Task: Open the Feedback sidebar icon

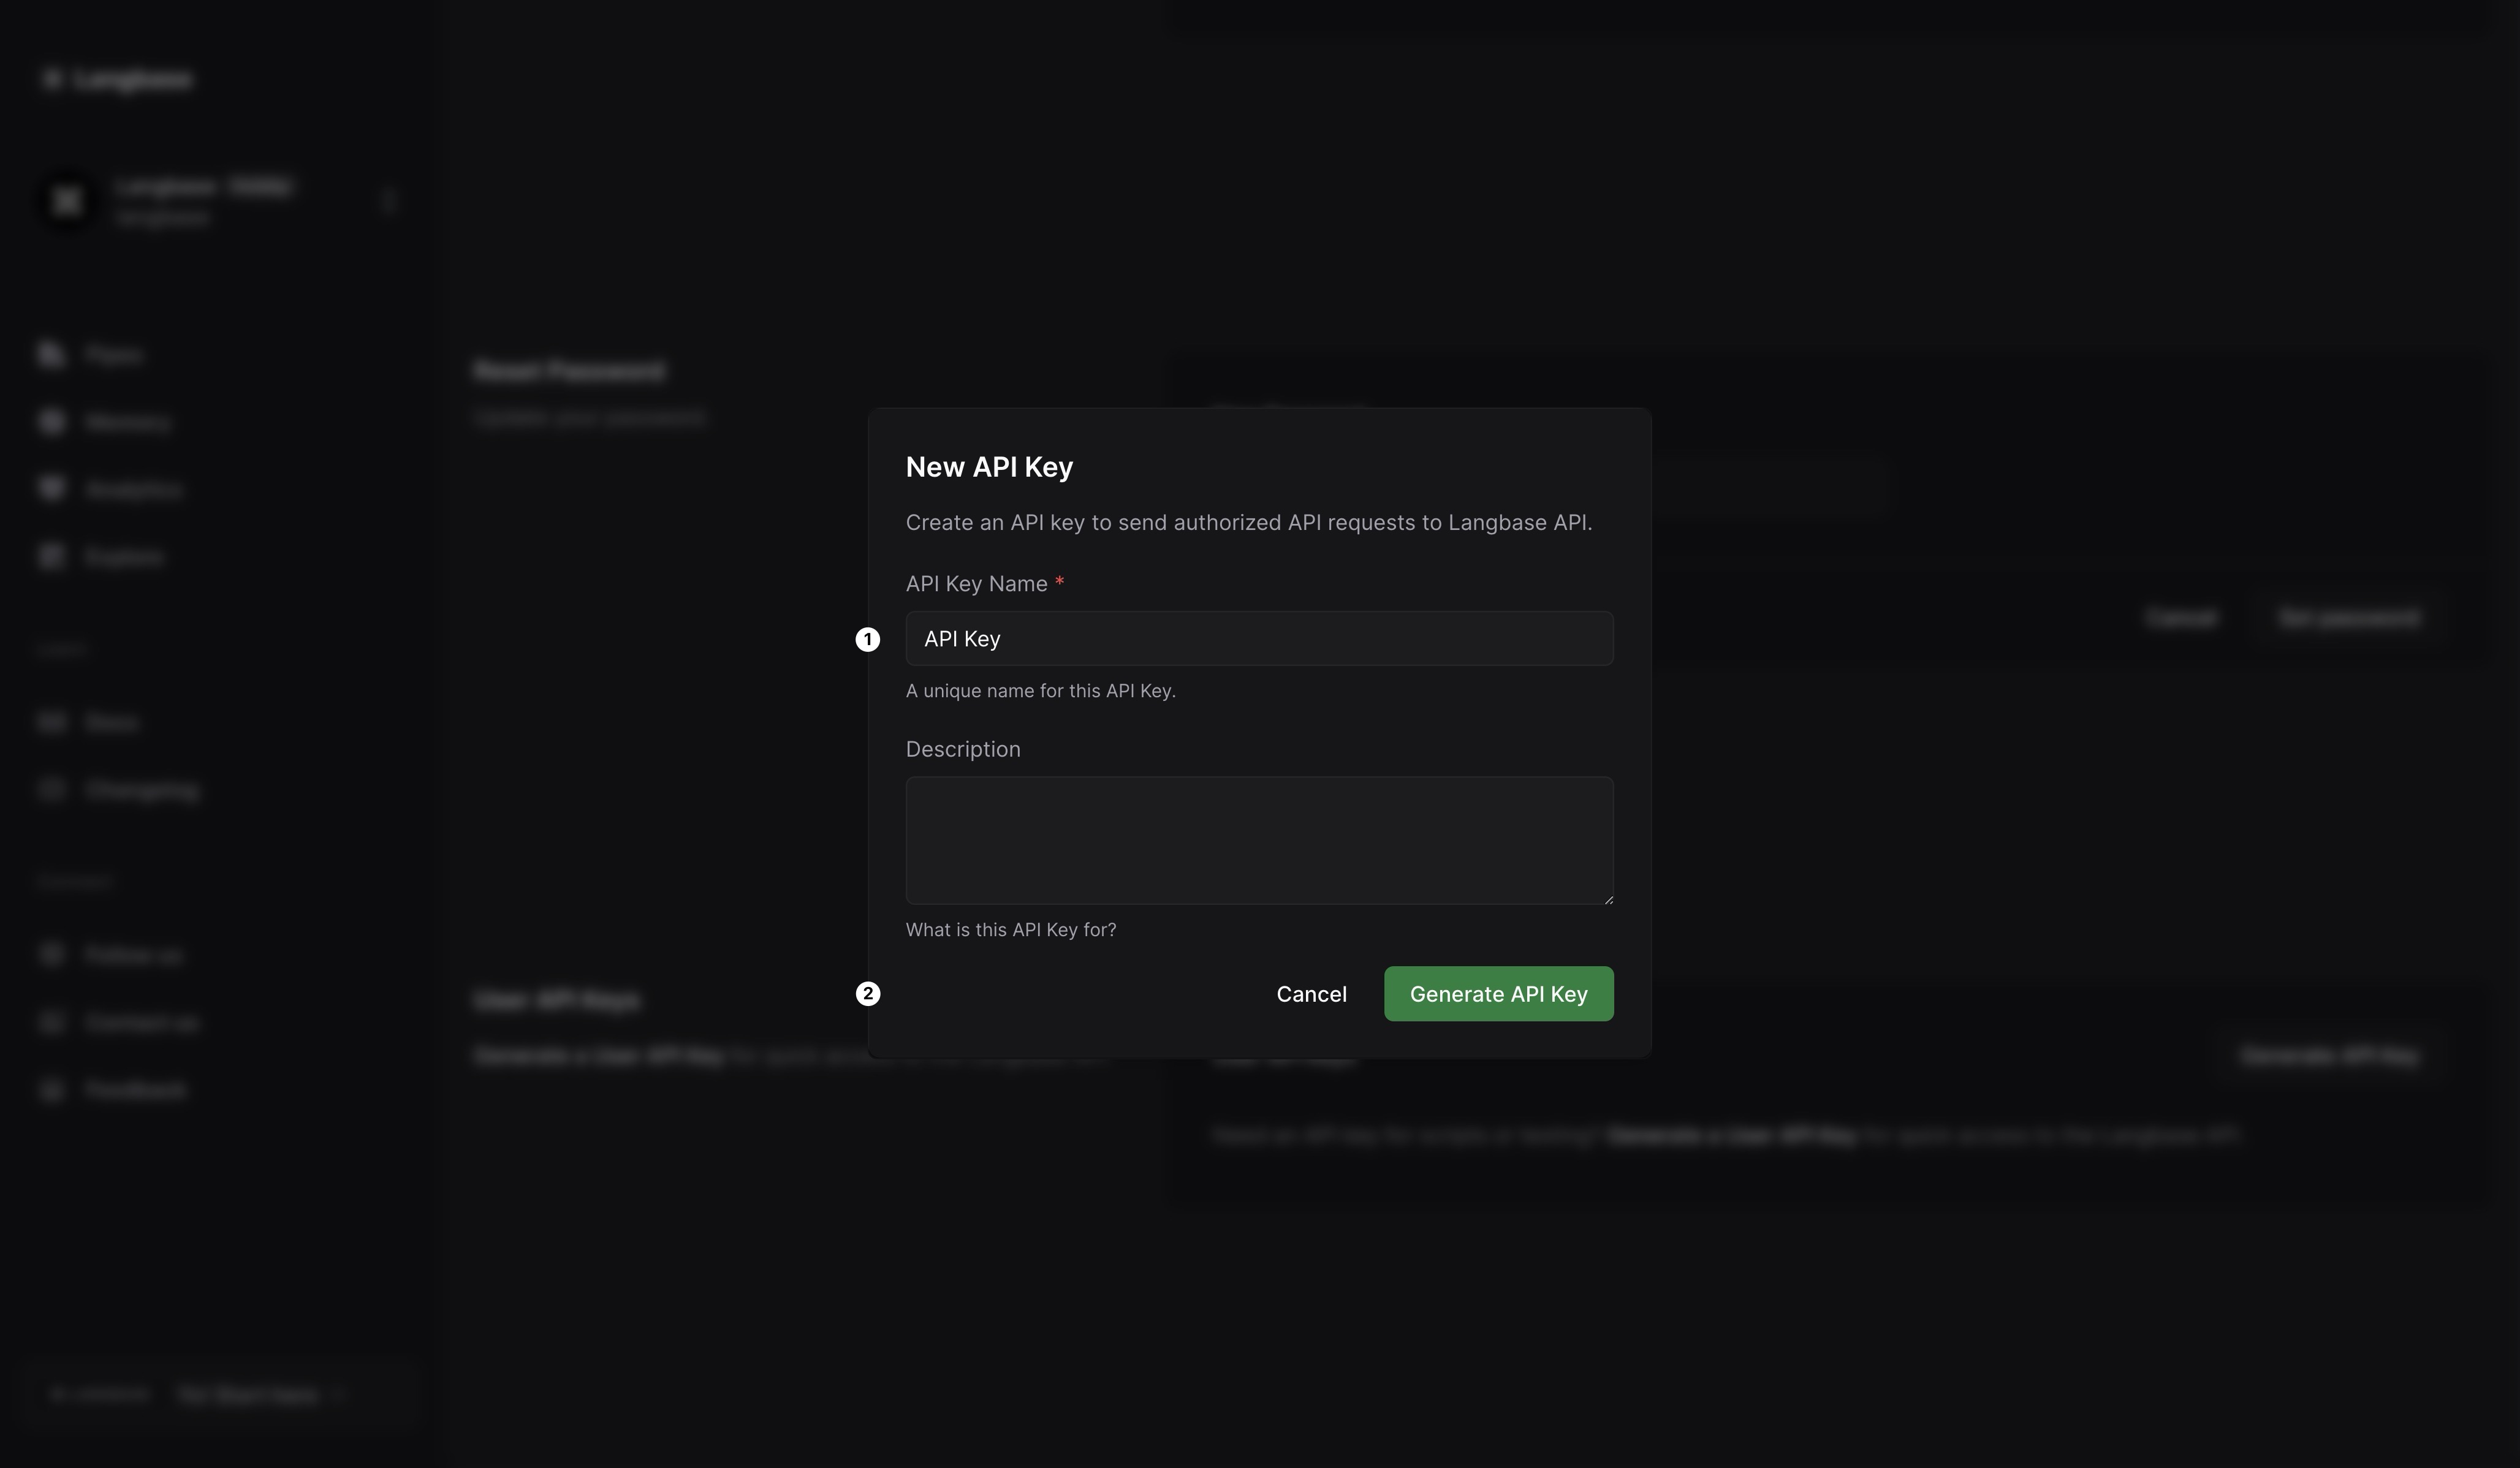Action: pos(51,1089)
